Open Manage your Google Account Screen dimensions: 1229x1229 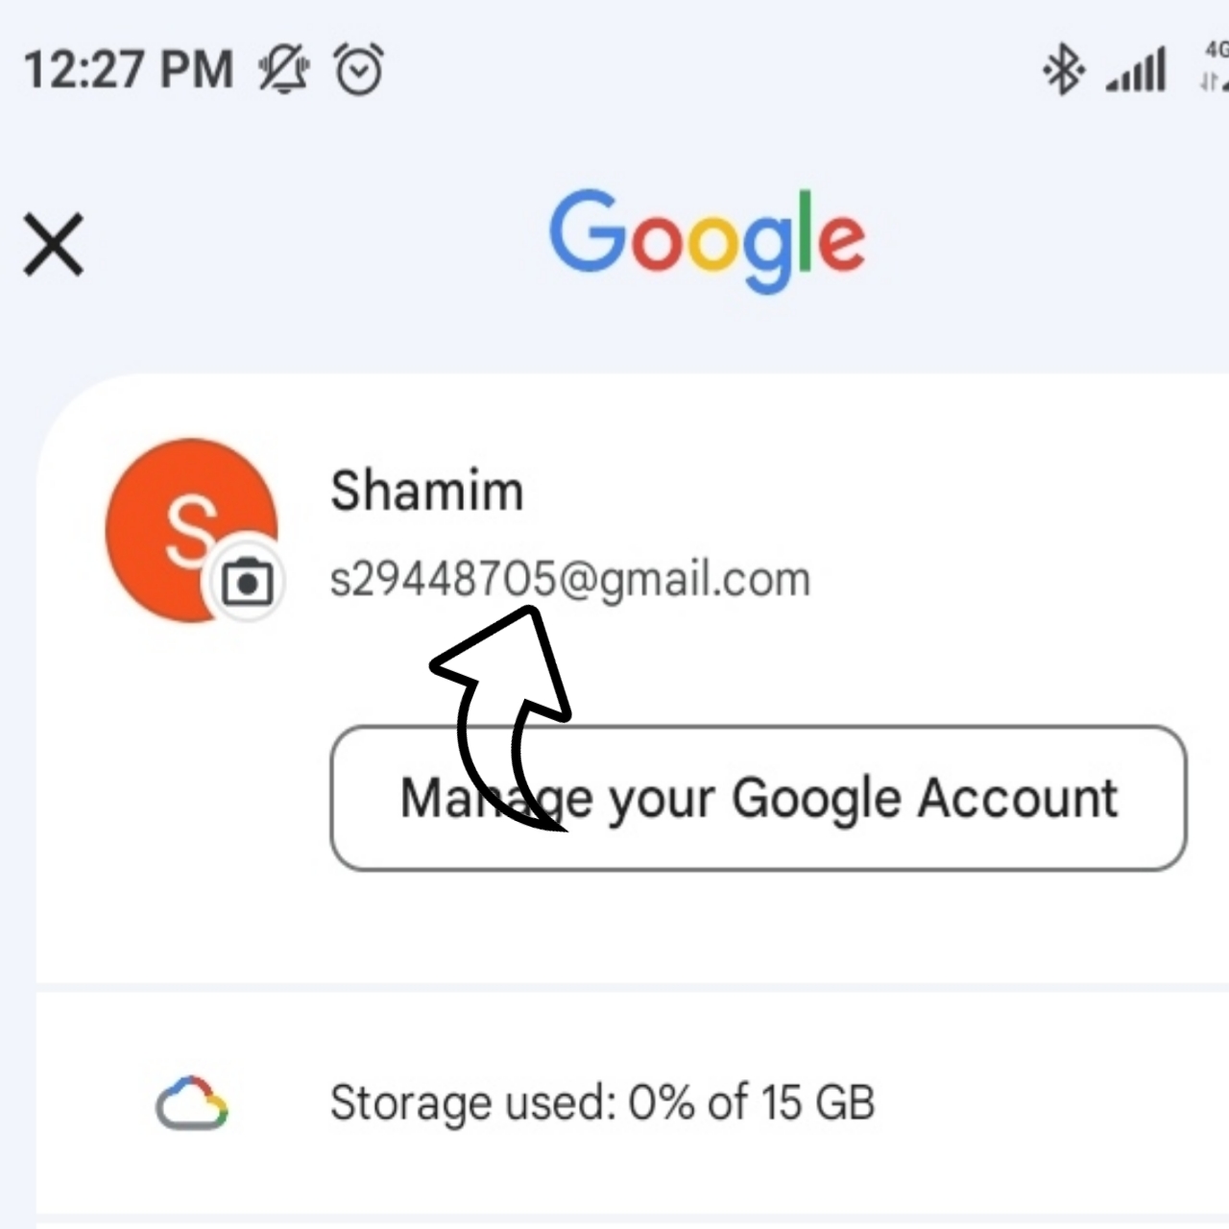[759, 798]
